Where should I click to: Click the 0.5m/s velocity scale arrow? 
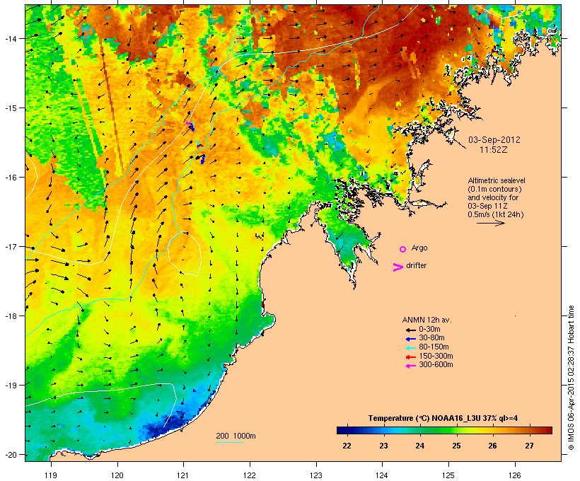(490, 223)
